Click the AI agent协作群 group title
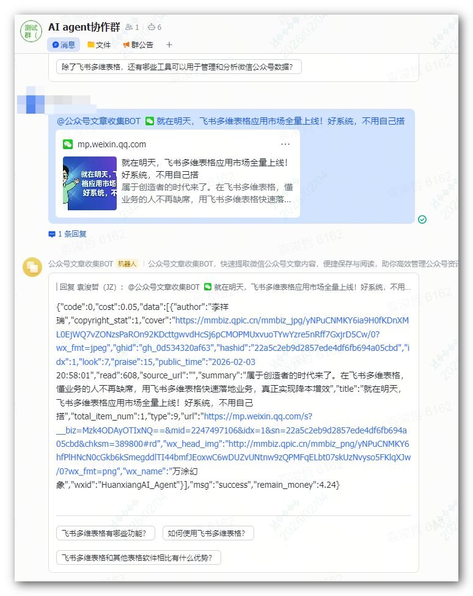473x596 pixels. [x=84, y=27]
